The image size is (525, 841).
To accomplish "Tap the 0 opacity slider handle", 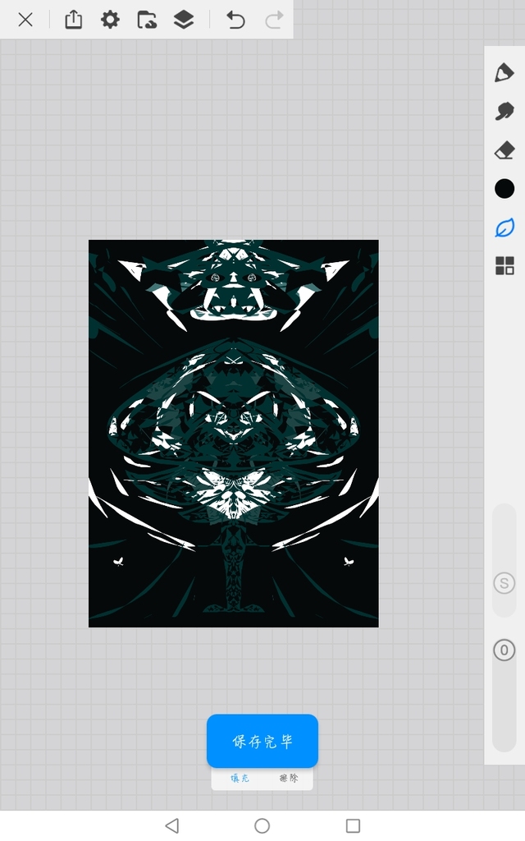I will click(504, 650).
